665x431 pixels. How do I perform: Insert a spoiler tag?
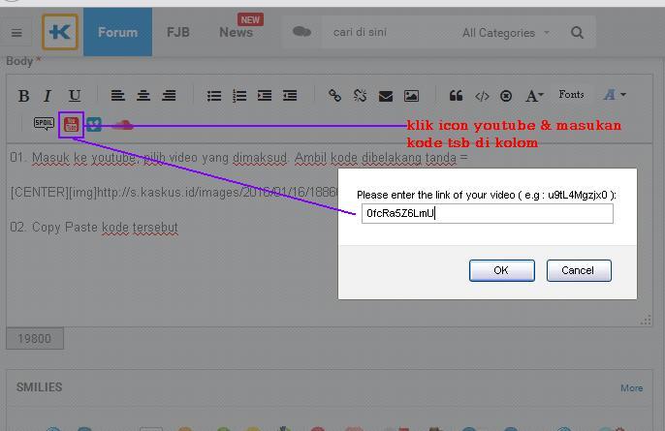pyautogui.click(x=44, y=124)
